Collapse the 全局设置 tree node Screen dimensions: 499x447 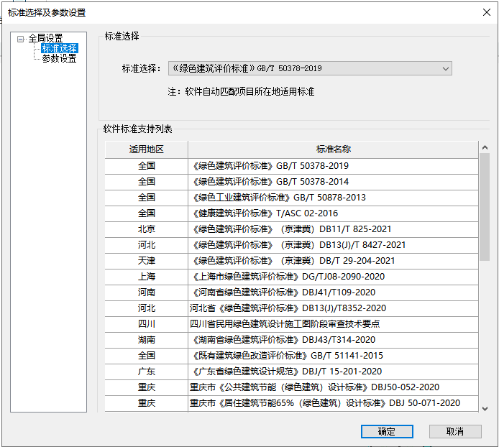[21, 39]
